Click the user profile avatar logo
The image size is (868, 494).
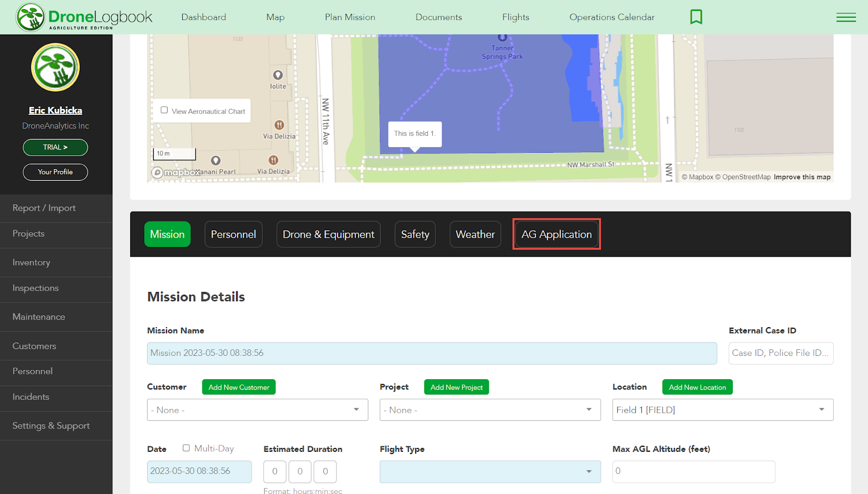click(55, 67)
